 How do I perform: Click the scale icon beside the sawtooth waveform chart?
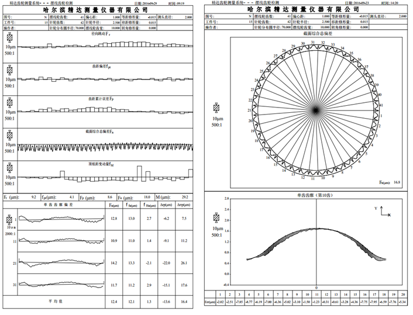tap(9, 135)
